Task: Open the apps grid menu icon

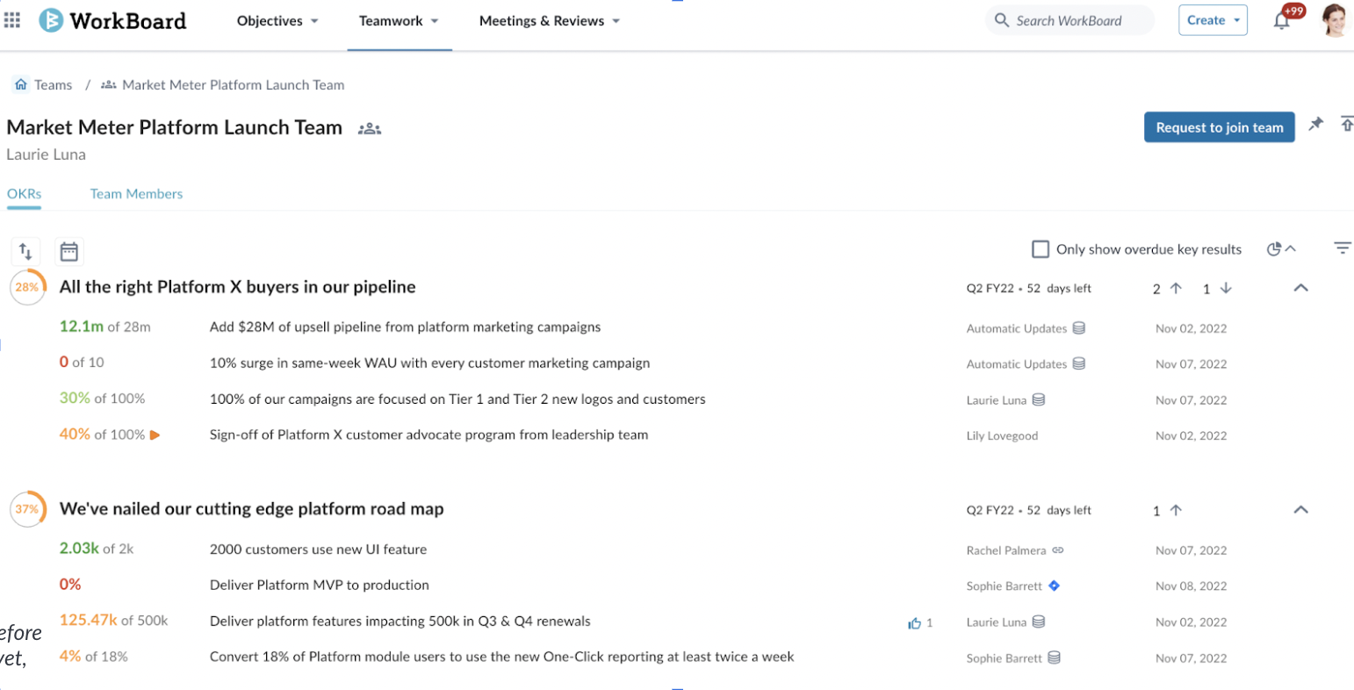Action: click(12, 19)
